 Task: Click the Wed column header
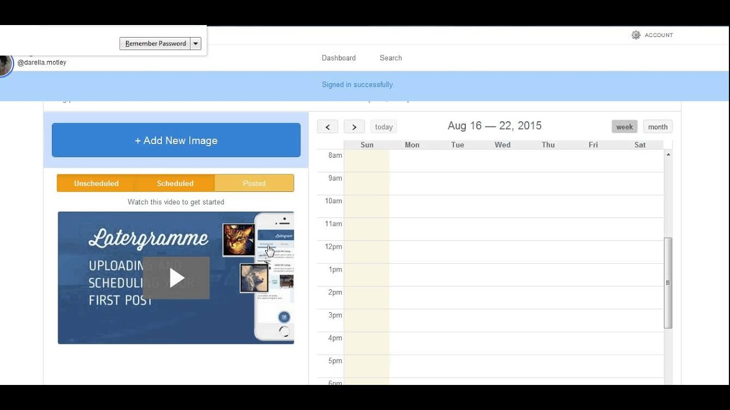502,145
